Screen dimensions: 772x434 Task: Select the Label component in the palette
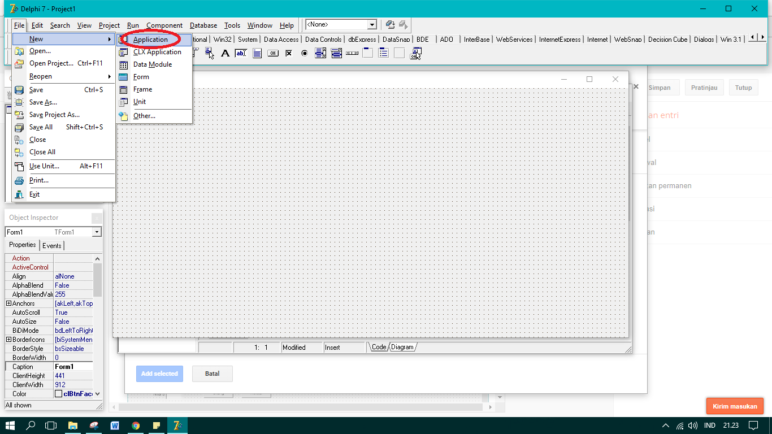coord(225,53)
